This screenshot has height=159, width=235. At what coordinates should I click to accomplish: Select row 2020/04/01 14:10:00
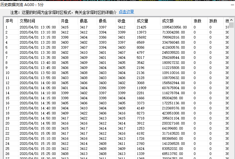[x=117, y=93]
